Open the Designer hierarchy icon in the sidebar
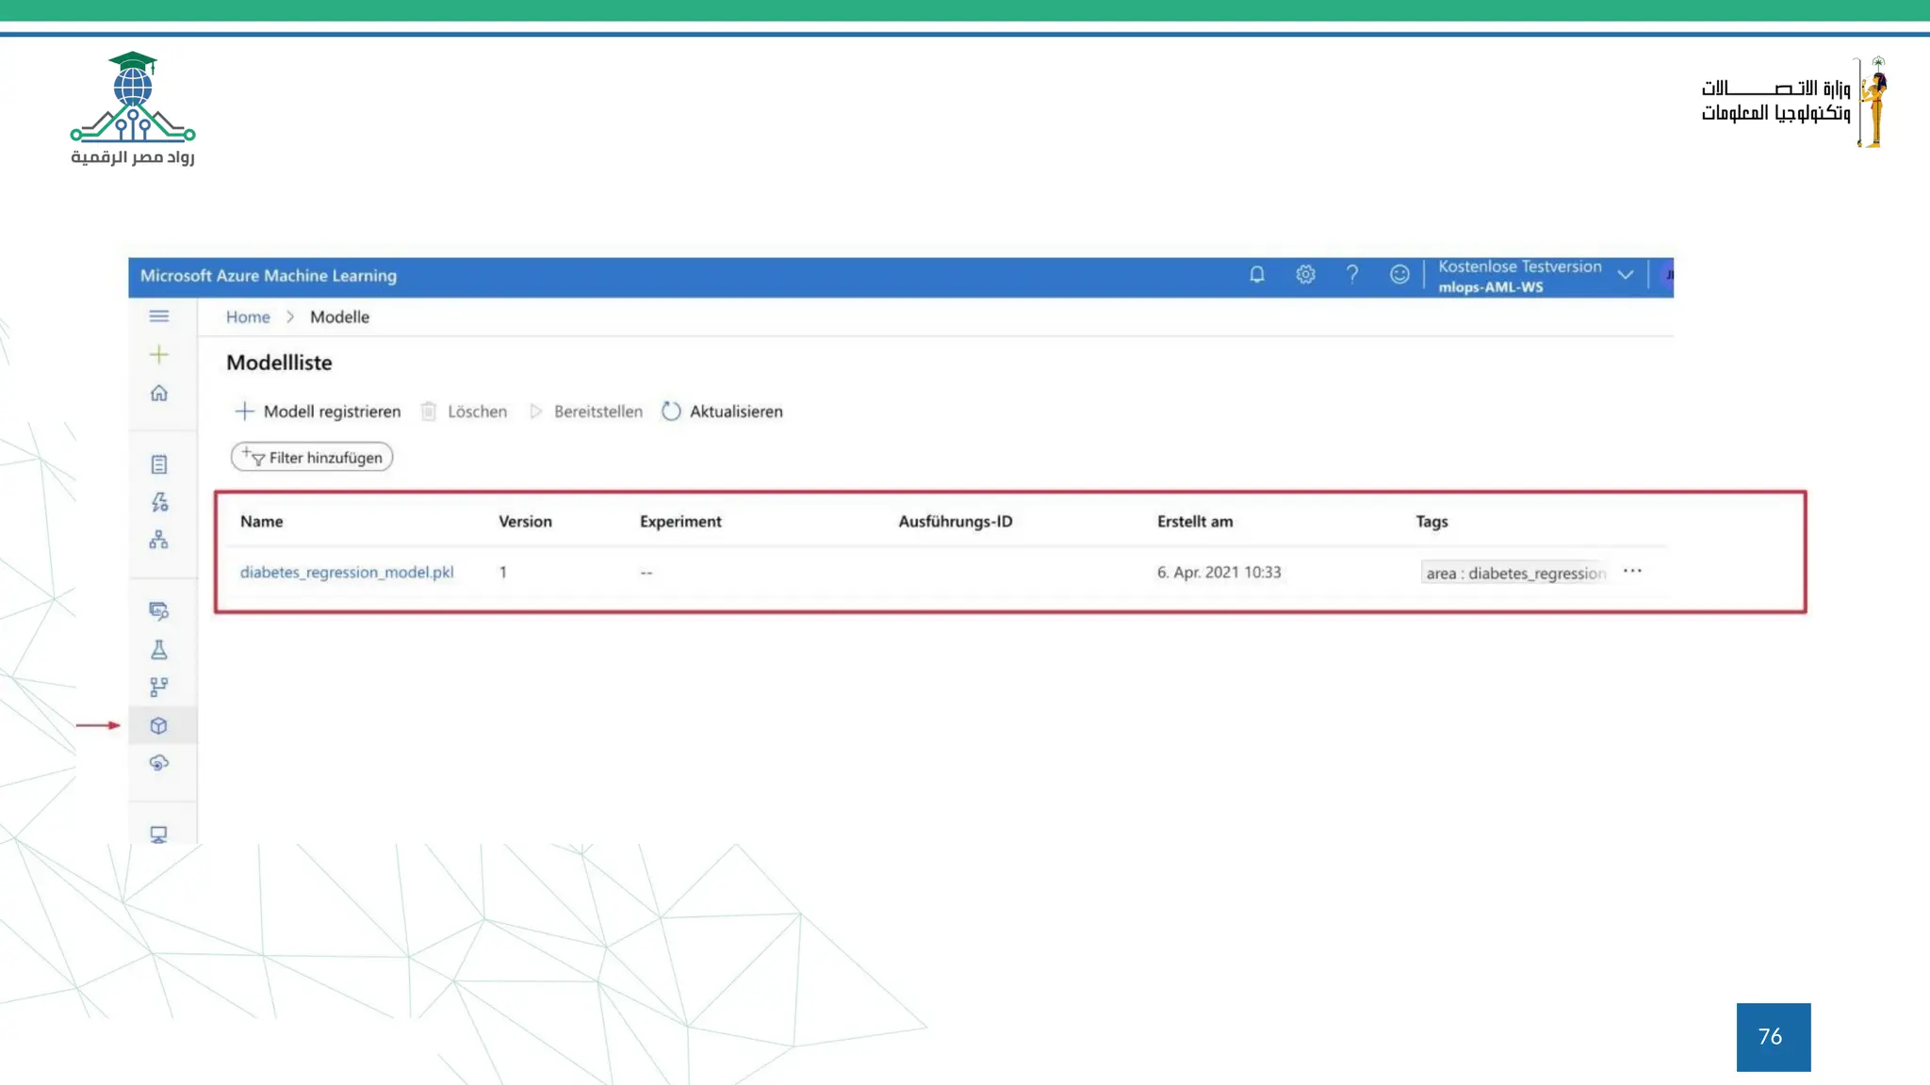Image resolution: width=1930 pixels, height=1085 pixels. point(159,540)
